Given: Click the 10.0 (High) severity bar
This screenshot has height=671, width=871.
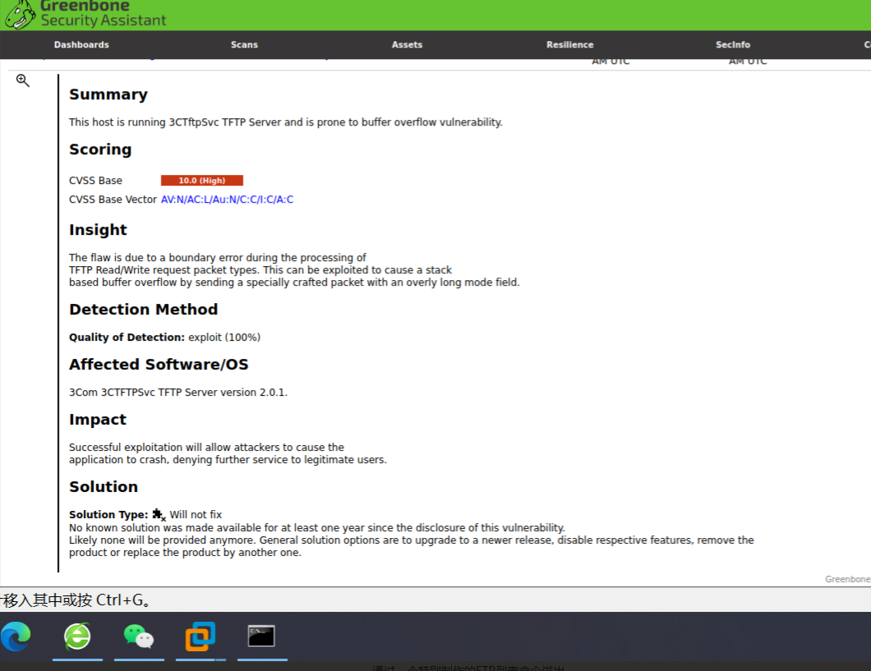Looking at the screenshot, I should coord(202,181).
